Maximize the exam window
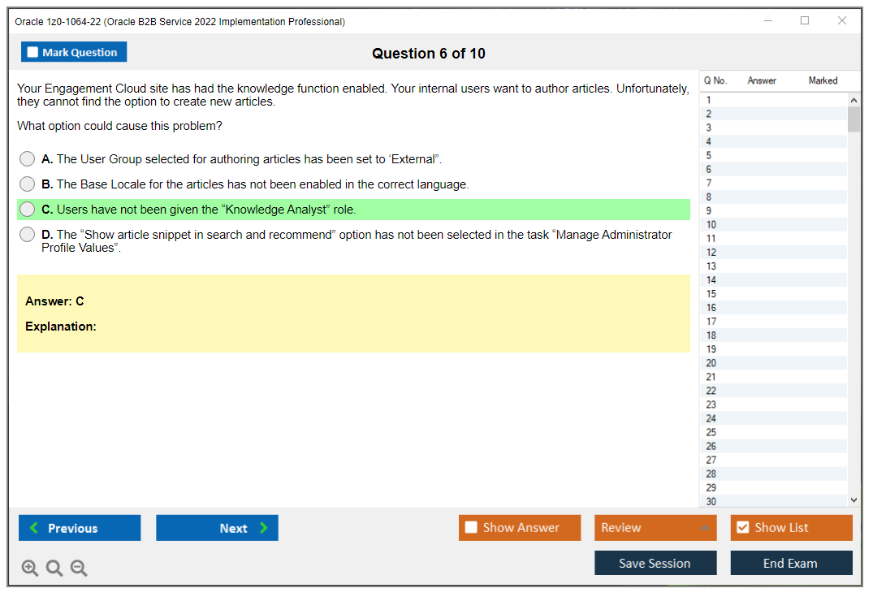This screenshot has width=873, height=597. coord(805,21)
